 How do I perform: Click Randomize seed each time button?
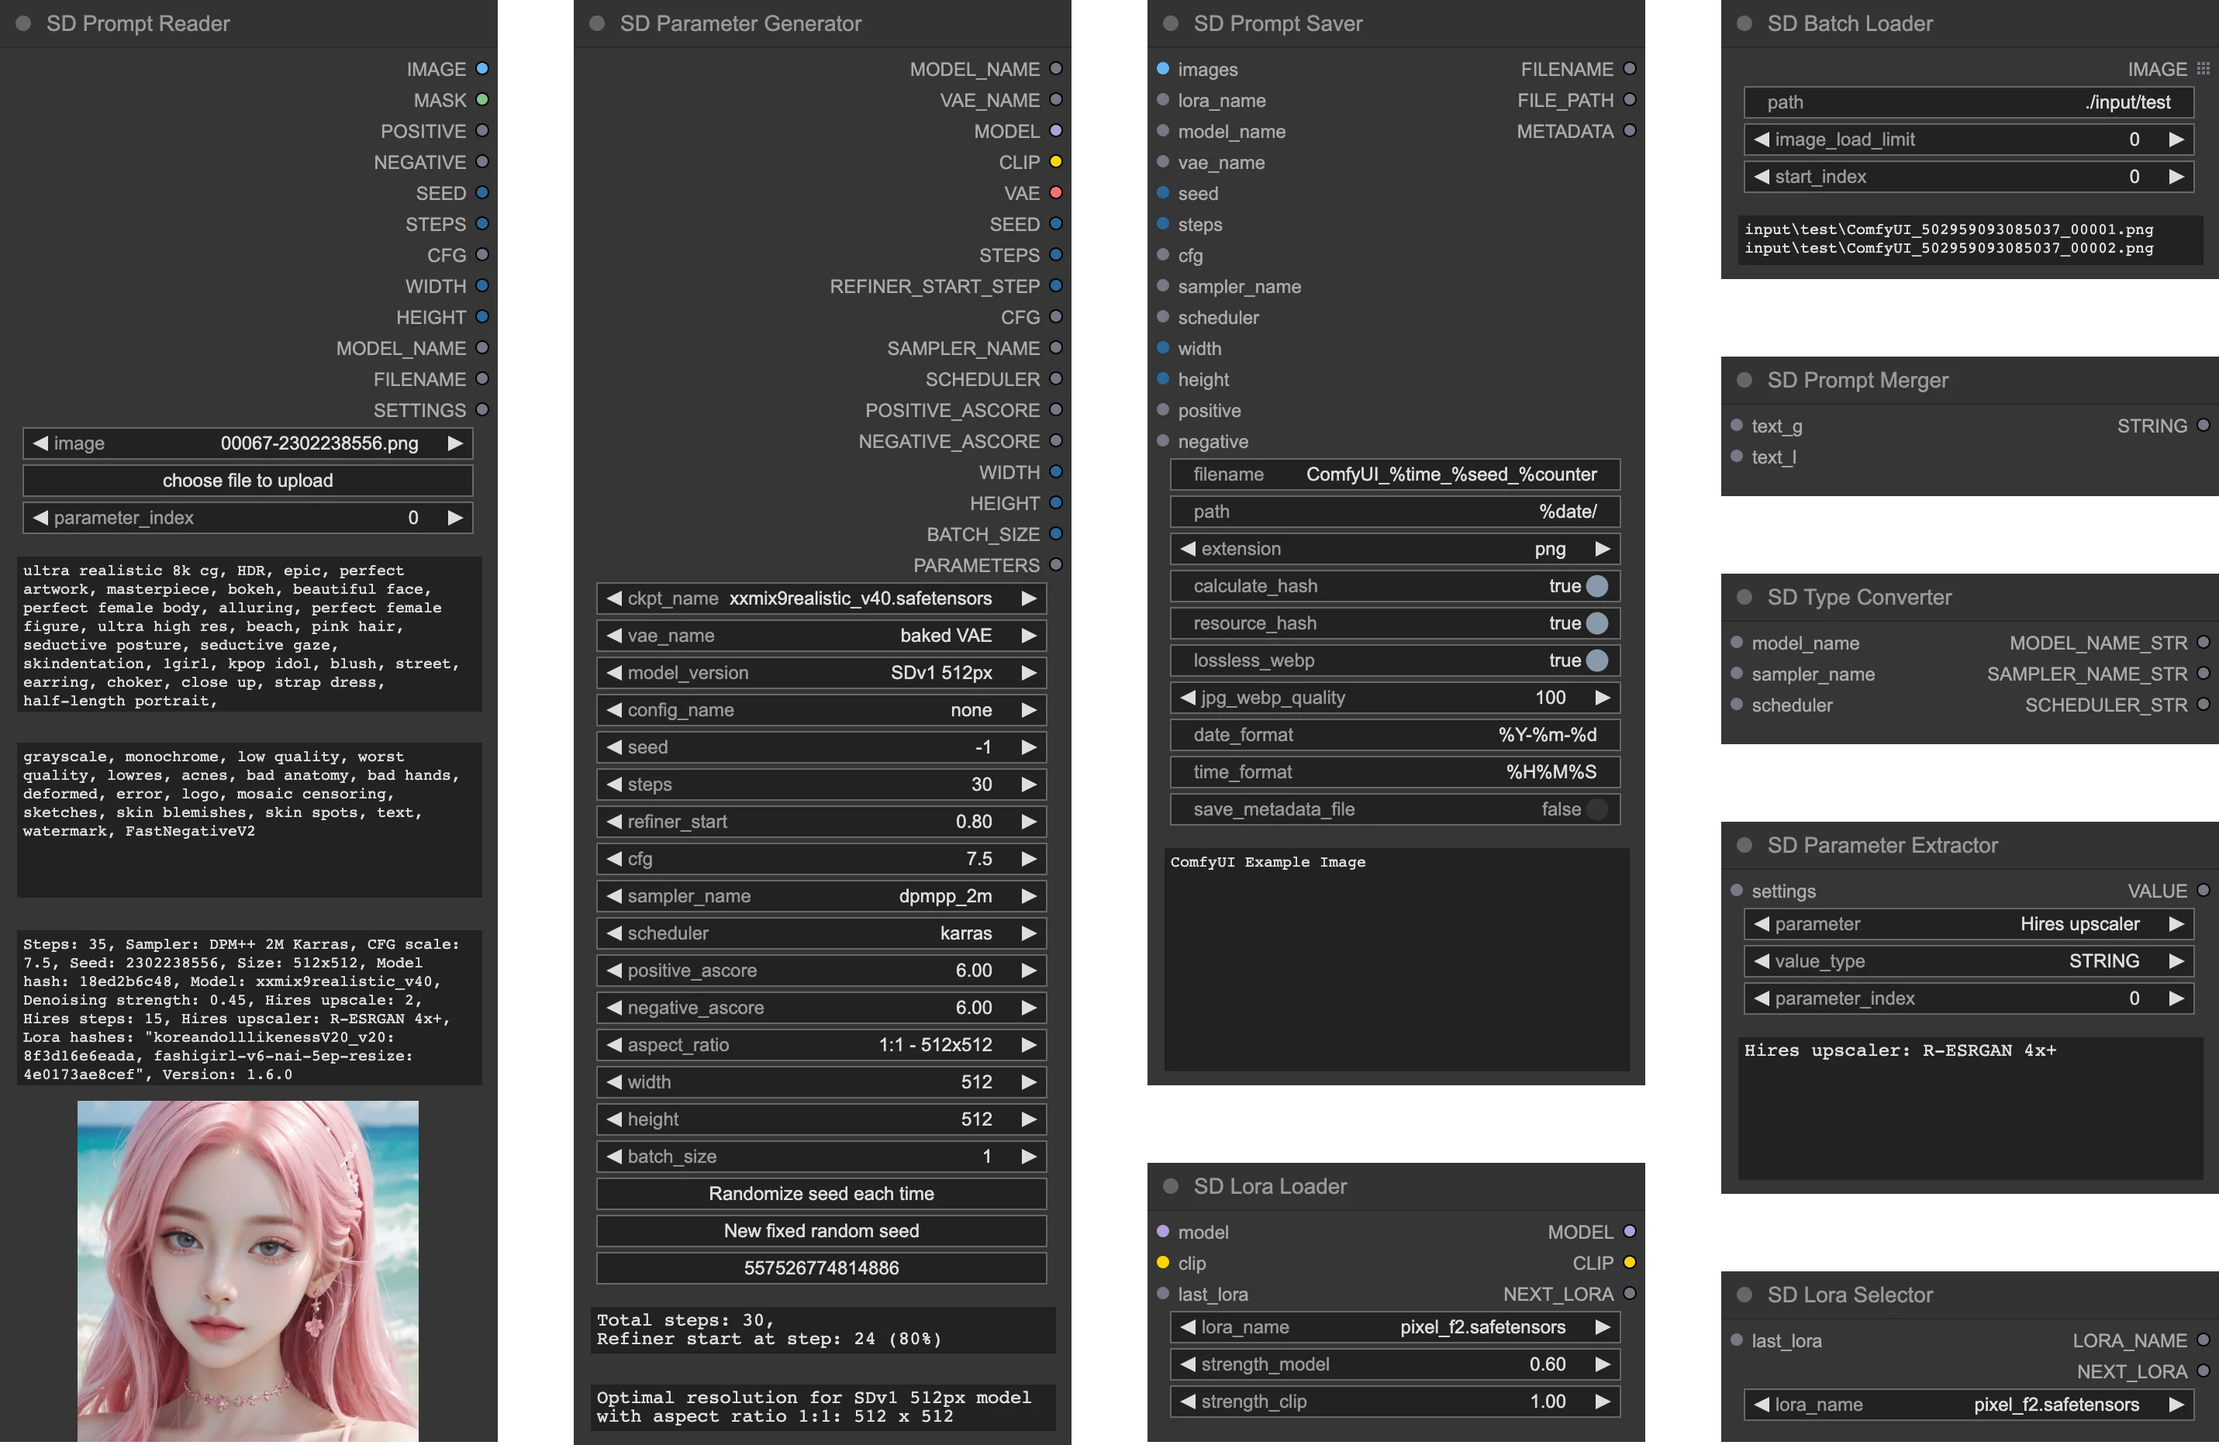point(821,1195)
